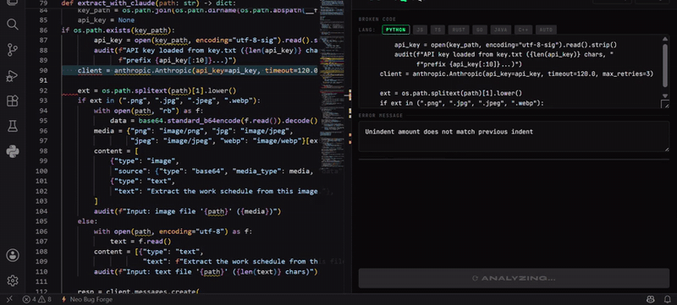The image size is (677, 305).
Task: Open the Accounts menu icon
Action: tap(13, 255)
